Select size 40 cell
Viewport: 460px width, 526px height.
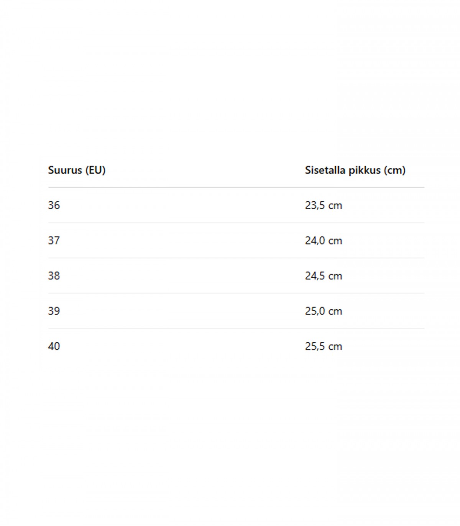click(x=54, y=346)
